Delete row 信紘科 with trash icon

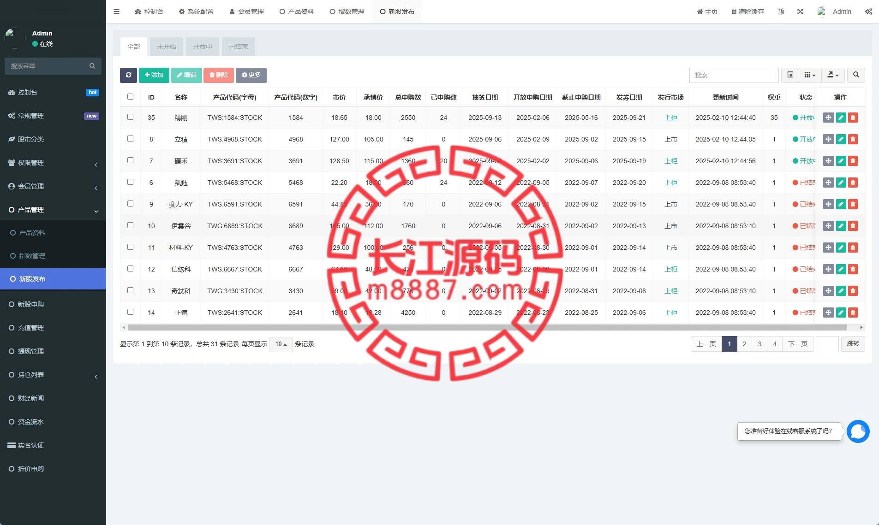(x=853, y=269)
